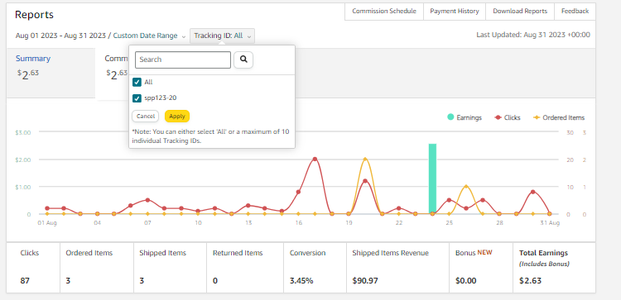Uncheck the All tracking ID checkbox
Viewport: 621px width, 300px height.
click(x=137, y=82)
